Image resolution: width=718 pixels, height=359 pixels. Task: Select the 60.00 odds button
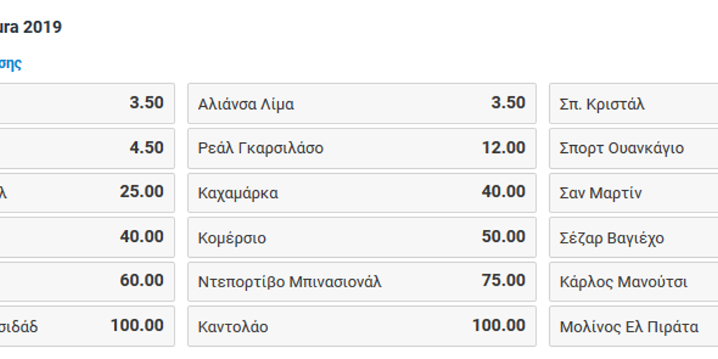87,281
